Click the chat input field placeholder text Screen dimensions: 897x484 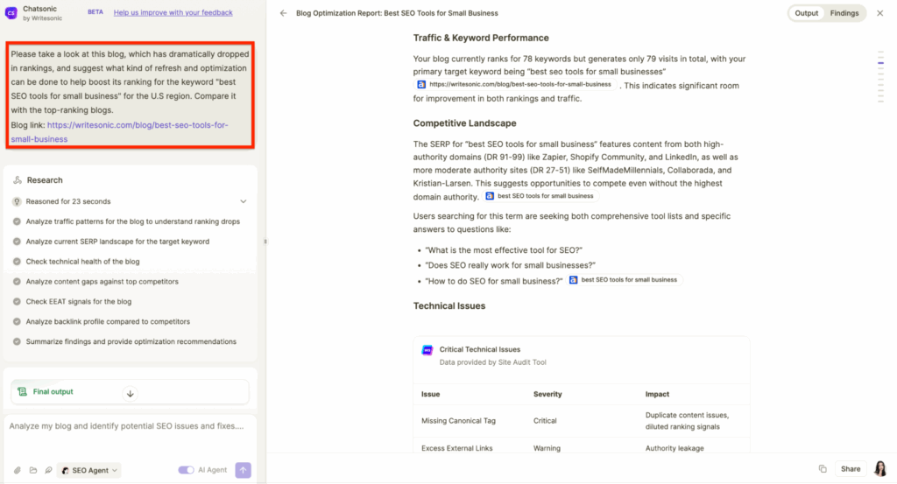click(126, 425)
